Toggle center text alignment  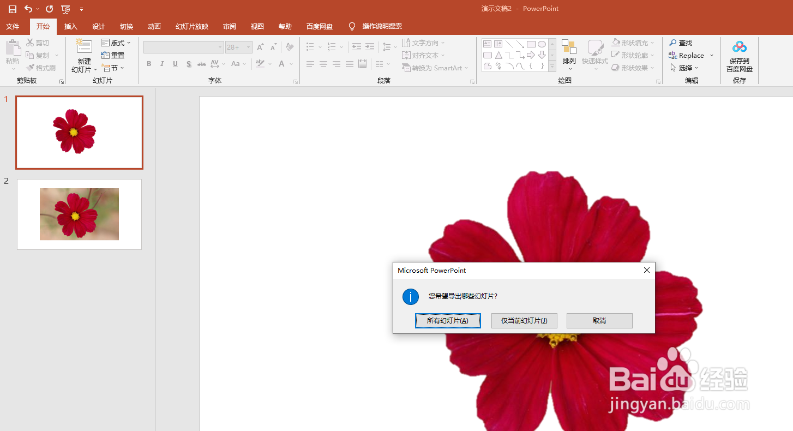point(323,64)
